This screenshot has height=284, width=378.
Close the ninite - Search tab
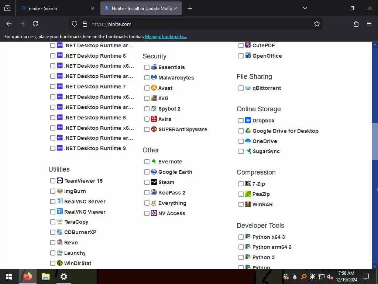[x=93, y=8]
